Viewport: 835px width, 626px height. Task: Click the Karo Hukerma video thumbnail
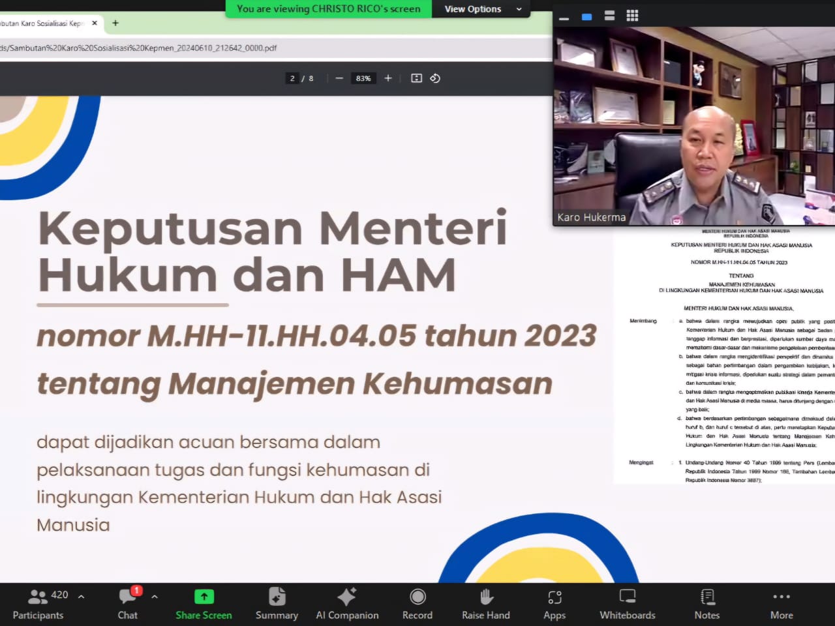click(694, 126)
